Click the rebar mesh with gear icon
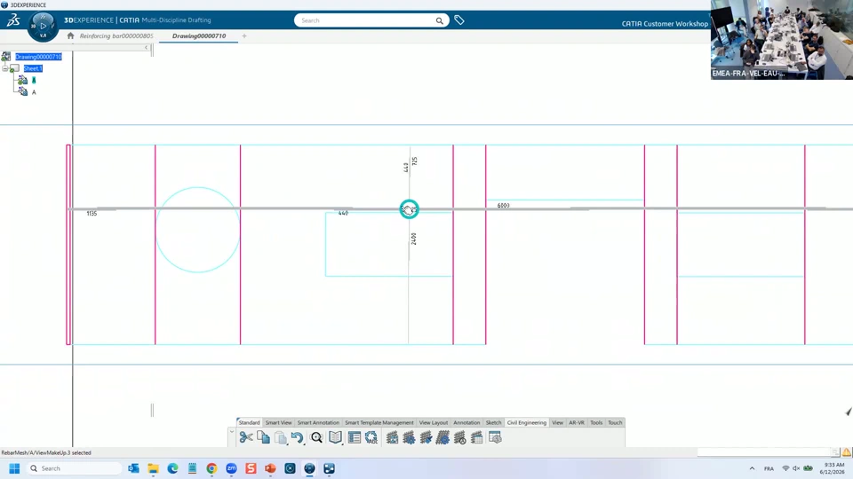Viewport: 853px width, 479px height. click(x=409, y=437)
